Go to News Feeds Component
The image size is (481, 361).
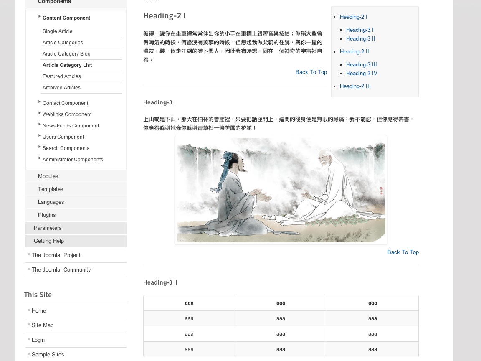click(71, 126)
